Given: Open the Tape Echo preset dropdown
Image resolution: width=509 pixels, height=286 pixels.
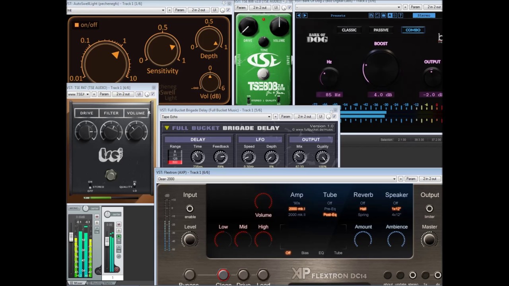Looking at the screenshot, I should [x=216, y=117].
